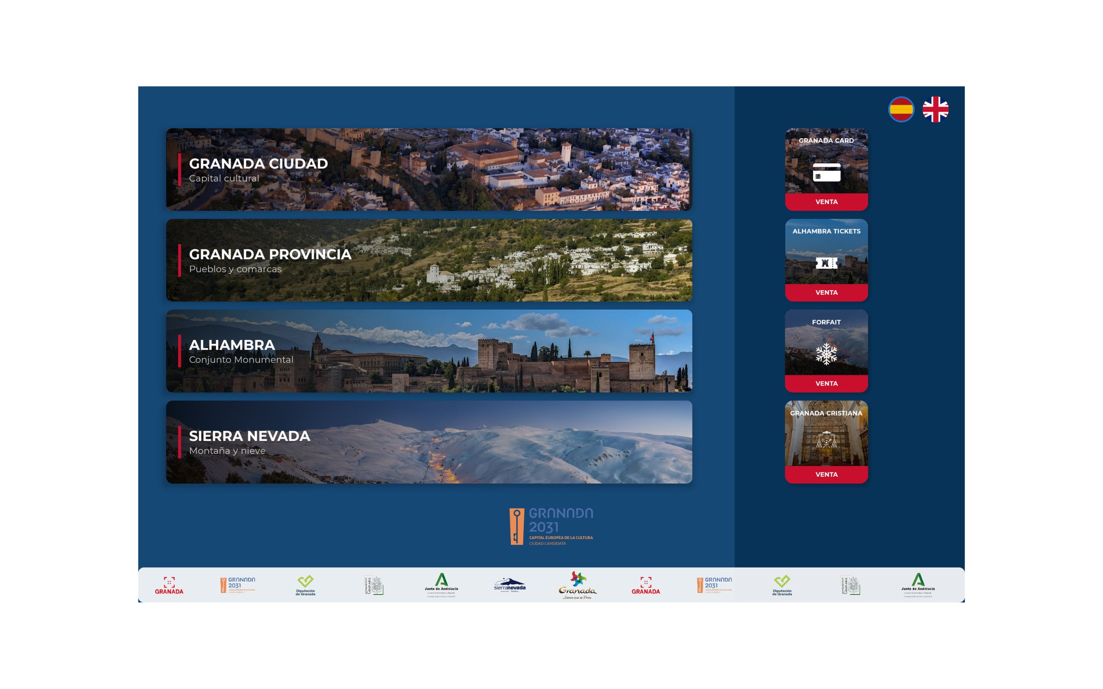Click the snowflake icon on the Forfait tile
Screen dimensions: 1103x689
click(826, 354)
